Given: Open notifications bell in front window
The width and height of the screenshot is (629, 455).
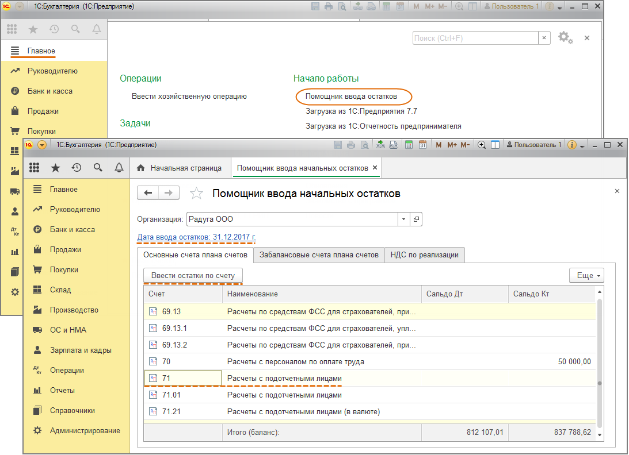Looking at the screenshot, I should [x=119, y=168].
